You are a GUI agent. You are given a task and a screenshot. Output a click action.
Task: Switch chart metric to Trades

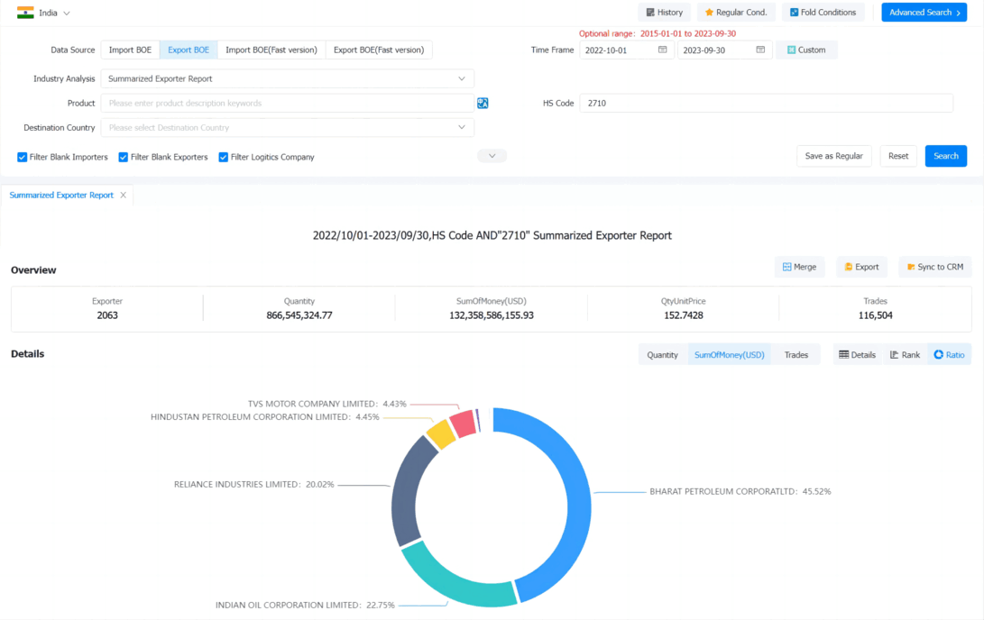[795, 355]
